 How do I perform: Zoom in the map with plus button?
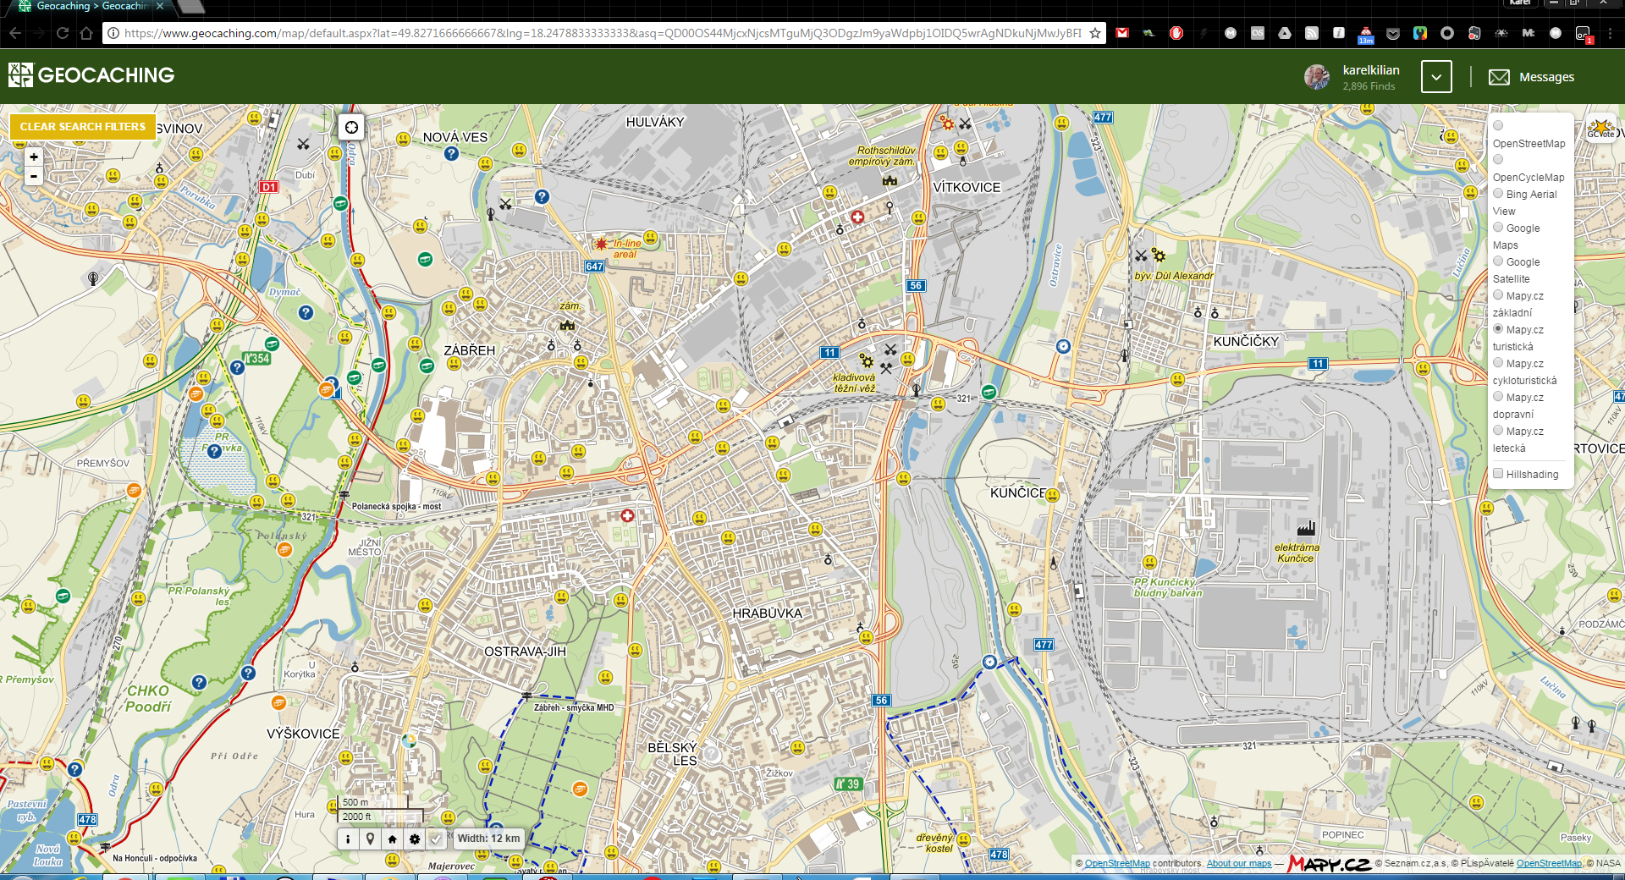click(x=34, y=157)
